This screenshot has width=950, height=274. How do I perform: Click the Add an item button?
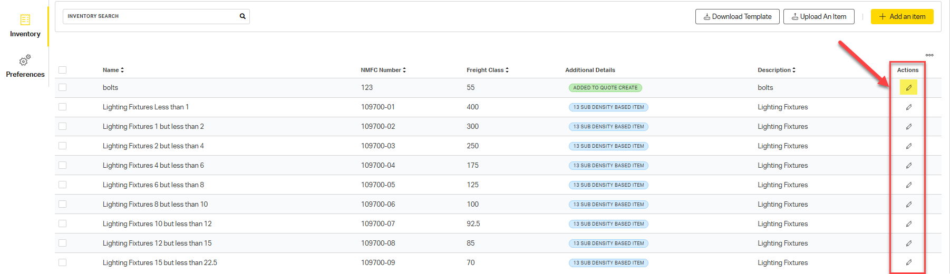pyautogui.click(x=901, y=17)
